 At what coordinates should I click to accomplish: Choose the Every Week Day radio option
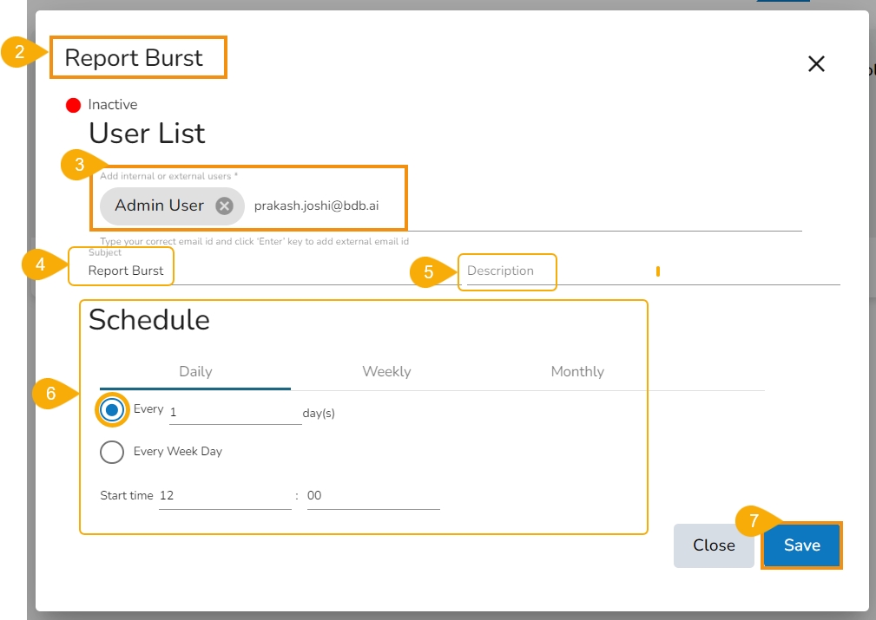(112, 452)
